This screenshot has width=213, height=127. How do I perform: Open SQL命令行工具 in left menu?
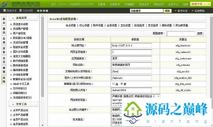click(21, 84)
